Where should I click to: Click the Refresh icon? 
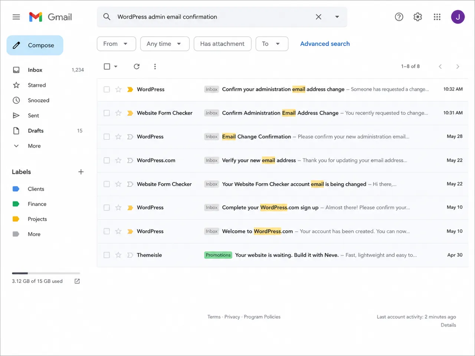(x=137, y=66)
